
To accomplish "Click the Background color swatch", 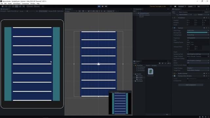I will [x=197, y=33].
